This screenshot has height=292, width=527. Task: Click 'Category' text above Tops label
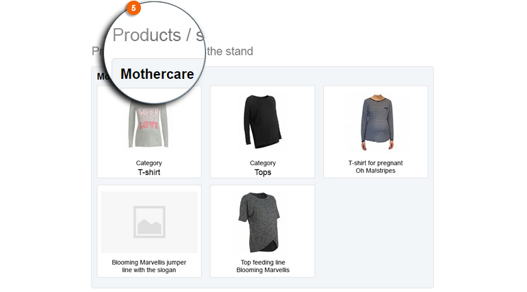(263, 163)
